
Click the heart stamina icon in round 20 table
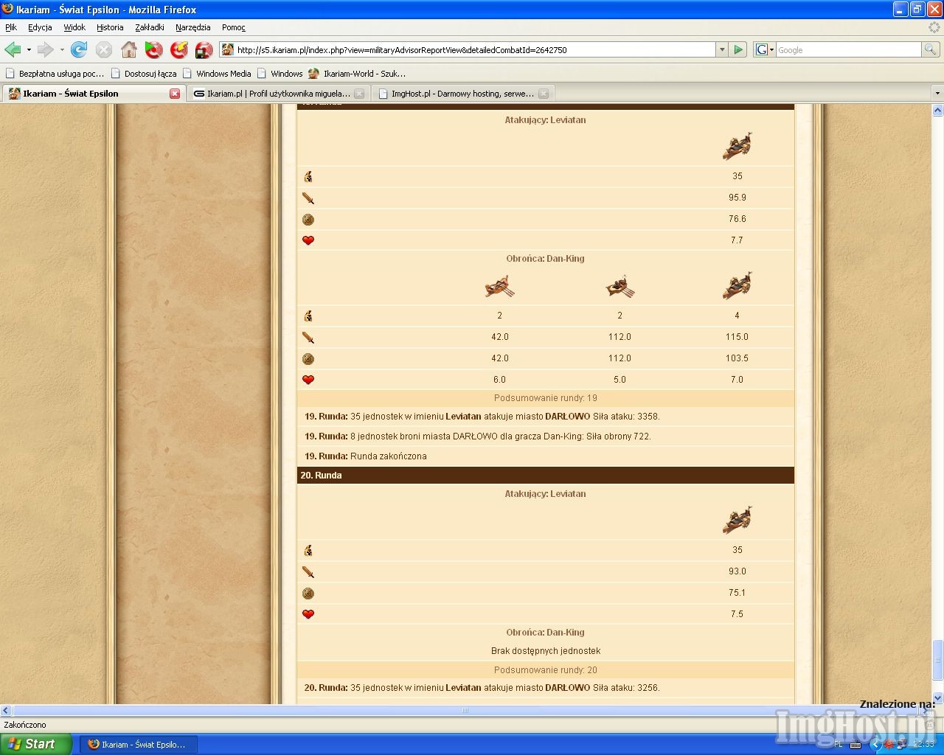[308, 614]
